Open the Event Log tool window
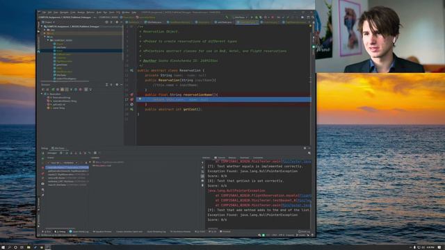Viewport: 445px width, 250px height. [305, 231]
